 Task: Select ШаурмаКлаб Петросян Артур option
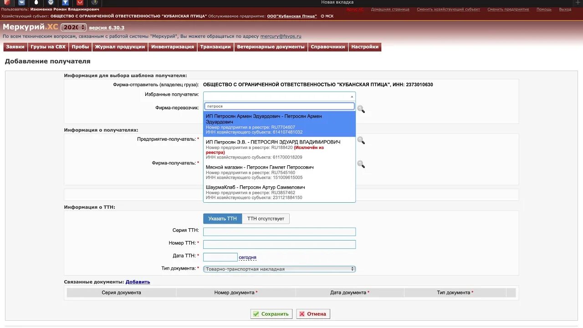[x=279, y=192]
